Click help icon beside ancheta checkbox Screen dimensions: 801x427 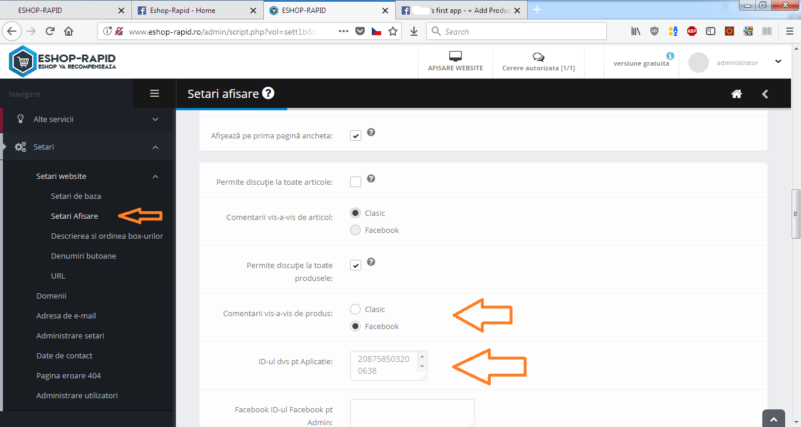point(371,133)
